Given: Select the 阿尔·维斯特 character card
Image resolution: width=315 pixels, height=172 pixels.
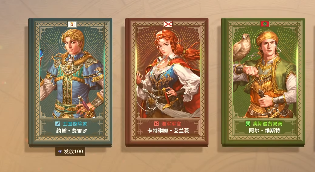Looking at the screenshot, I should click(263, 82).
